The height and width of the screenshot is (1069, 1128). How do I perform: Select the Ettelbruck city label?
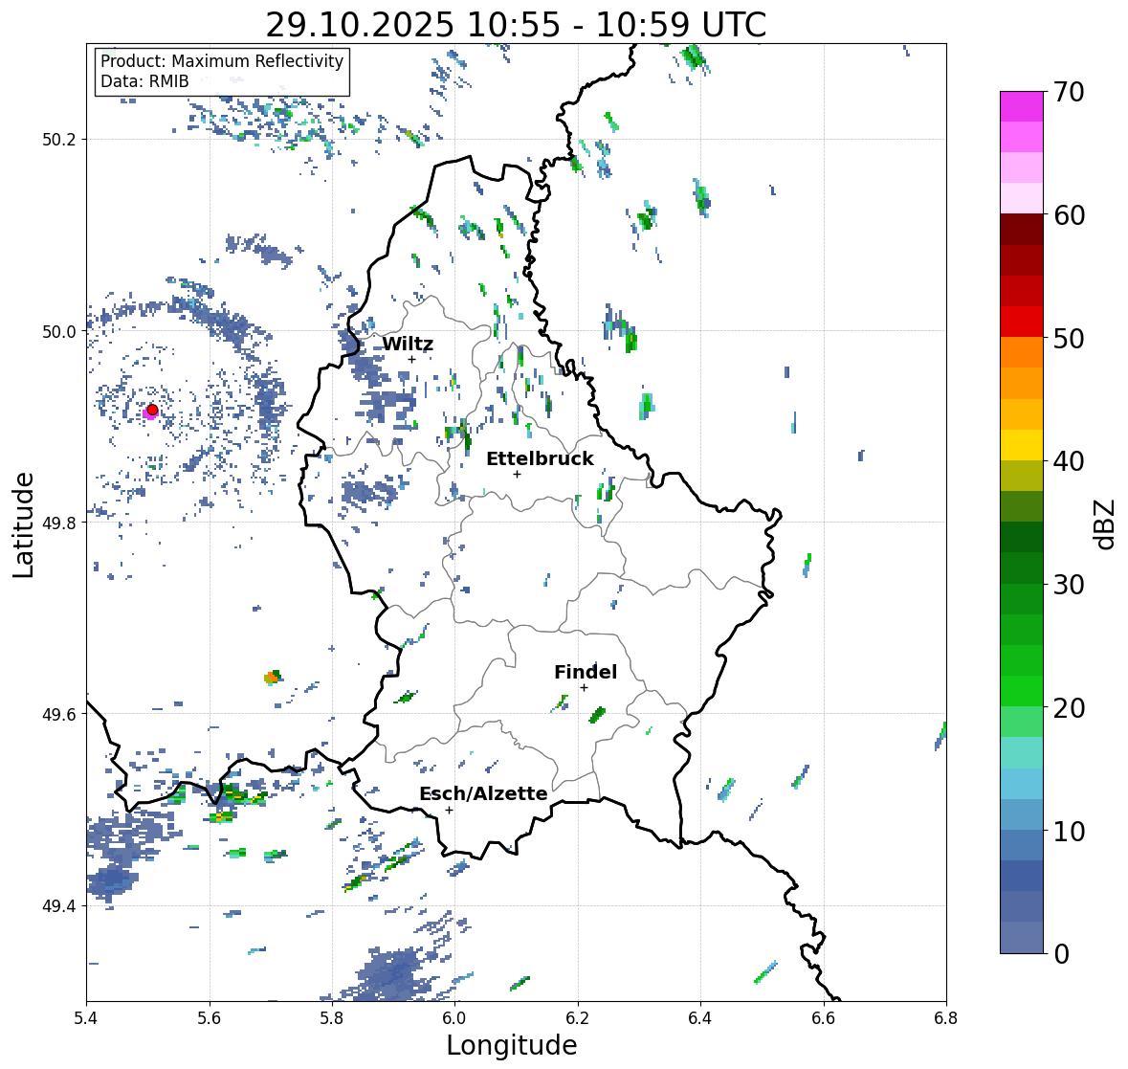tap(540, 458)
